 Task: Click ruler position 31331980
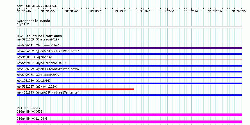coord(119,11)
